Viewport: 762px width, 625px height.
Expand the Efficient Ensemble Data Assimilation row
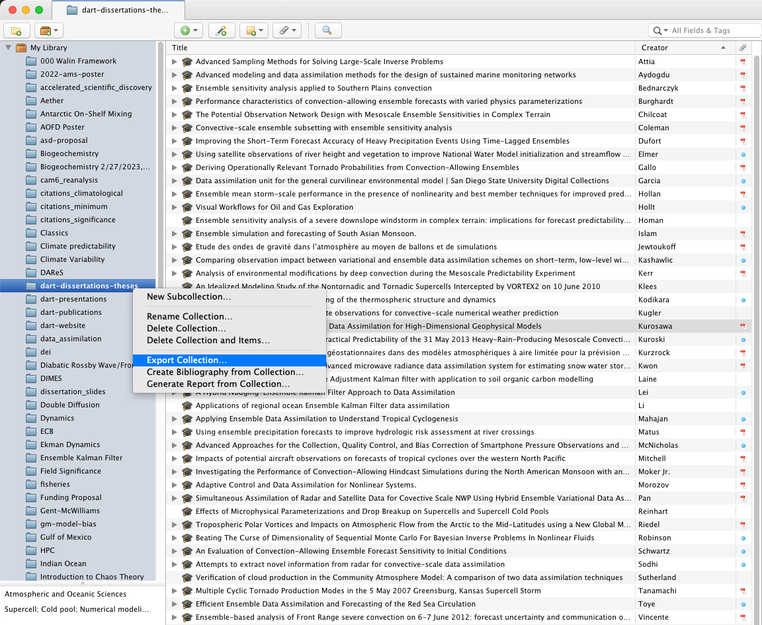175,604
